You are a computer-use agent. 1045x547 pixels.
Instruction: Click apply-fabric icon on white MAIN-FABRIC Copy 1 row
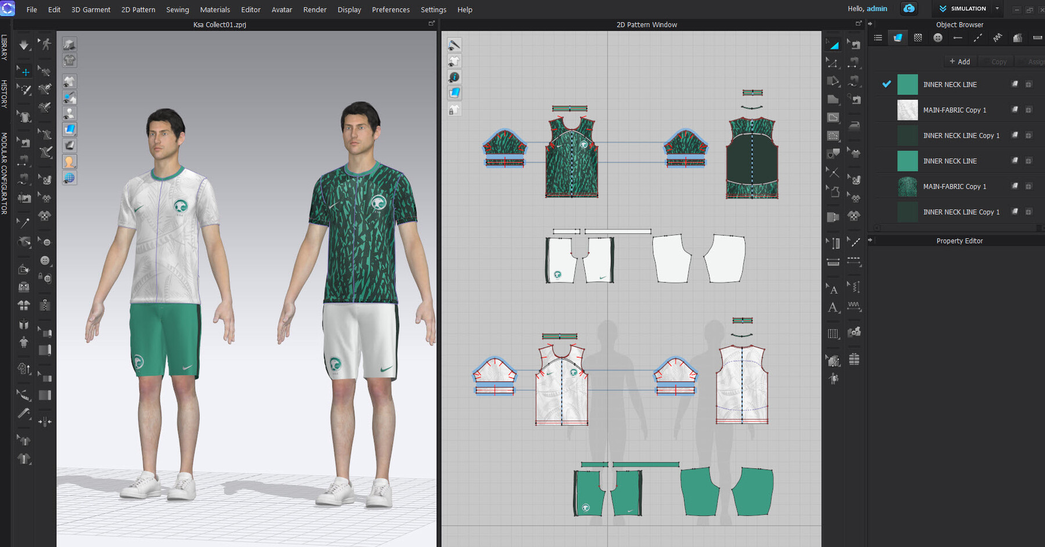pos(1015,110)
